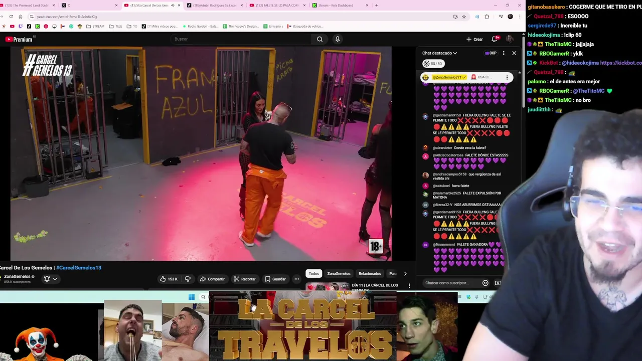Viewport: 642px width, 361px height.
Task: Open the Windows taskbar search icon
Action: coord(203,297)
